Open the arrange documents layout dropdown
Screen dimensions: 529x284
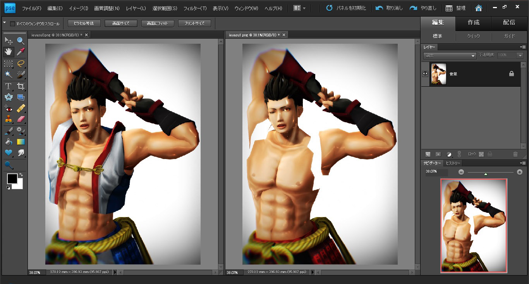[x=300, y=8]
